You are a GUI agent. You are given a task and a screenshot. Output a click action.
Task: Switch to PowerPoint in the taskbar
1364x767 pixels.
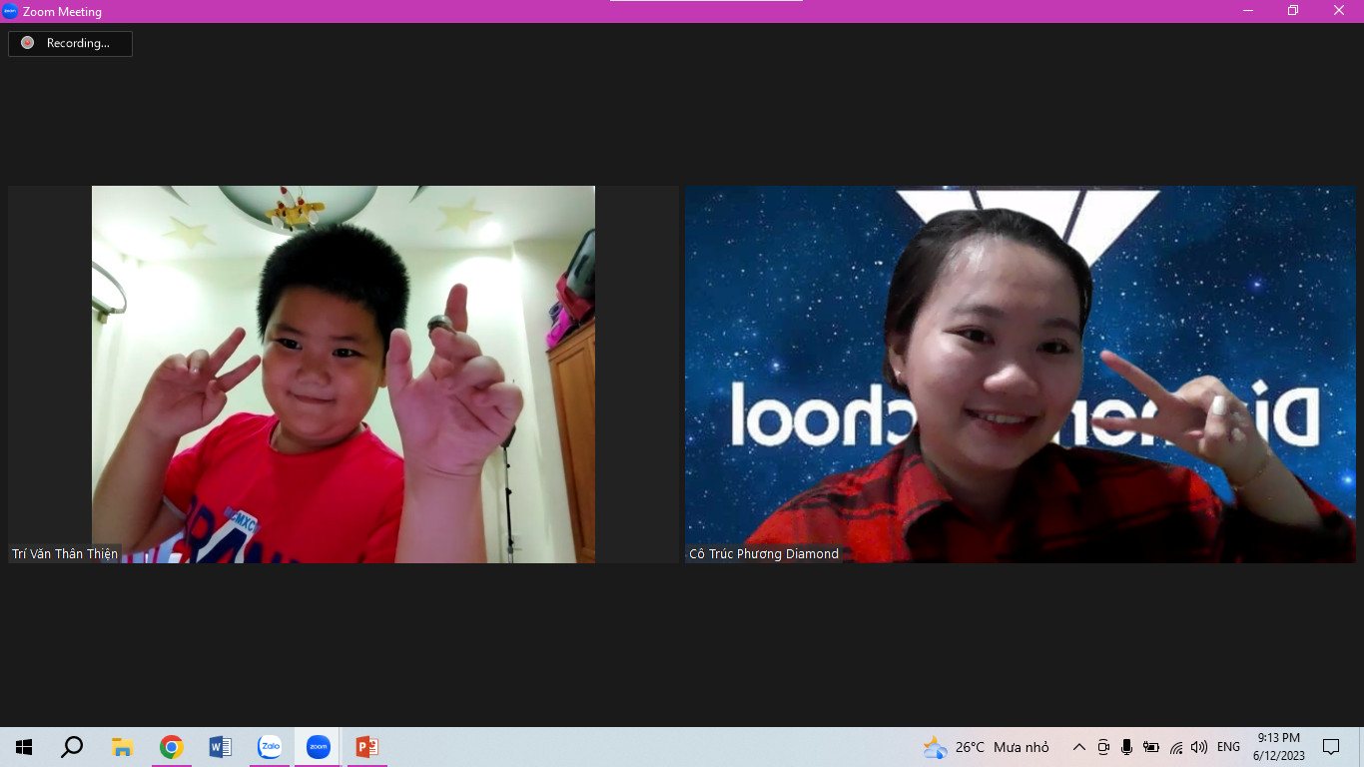367,747
